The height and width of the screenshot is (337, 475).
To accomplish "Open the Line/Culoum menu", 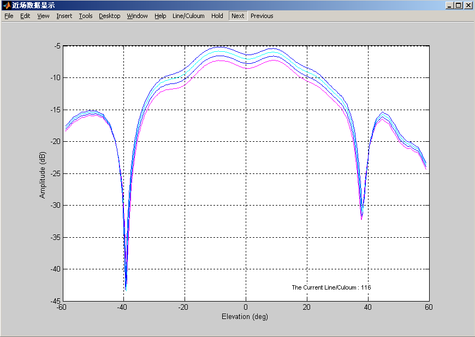I will tap(188, 16).
